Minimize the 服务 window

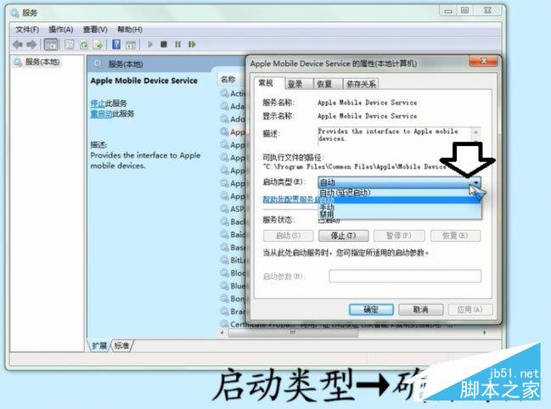point(448,10)
